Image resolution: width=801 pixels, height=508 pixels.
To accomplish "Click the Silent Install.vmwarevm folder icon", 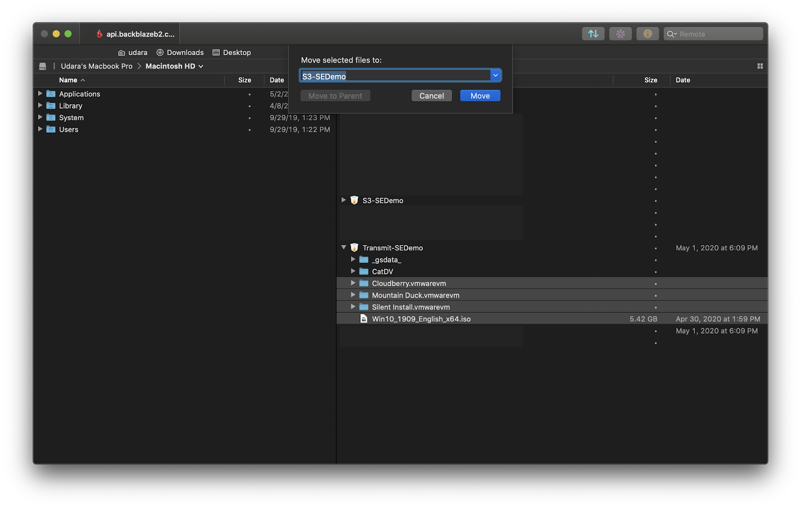I will click(364, 307).
